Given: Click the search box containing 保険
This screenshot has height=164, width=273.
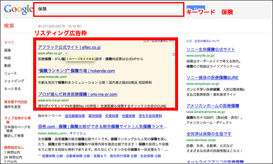Looking at the screenshot, I should pyautogui.click(x=109, y=9).
